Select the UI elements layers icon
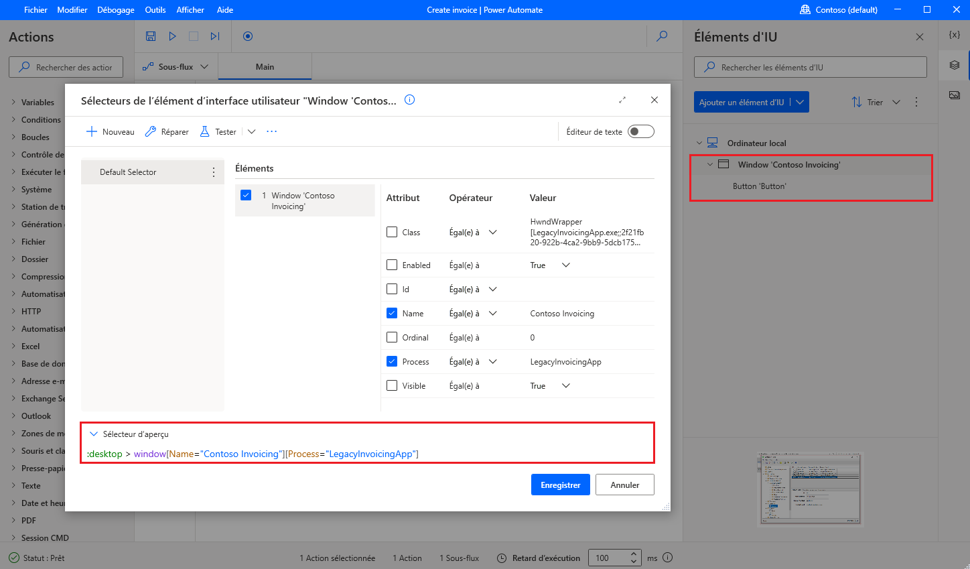970x569 pixels. [x=955, y=65]
